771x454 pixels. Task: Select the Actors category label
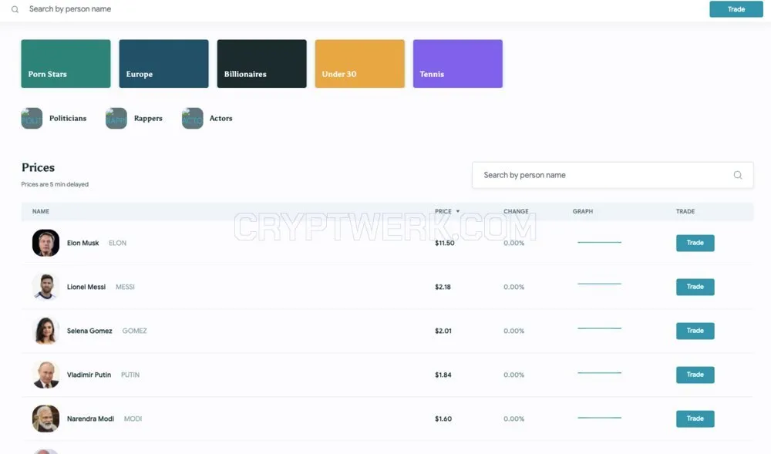click(221, 119)
